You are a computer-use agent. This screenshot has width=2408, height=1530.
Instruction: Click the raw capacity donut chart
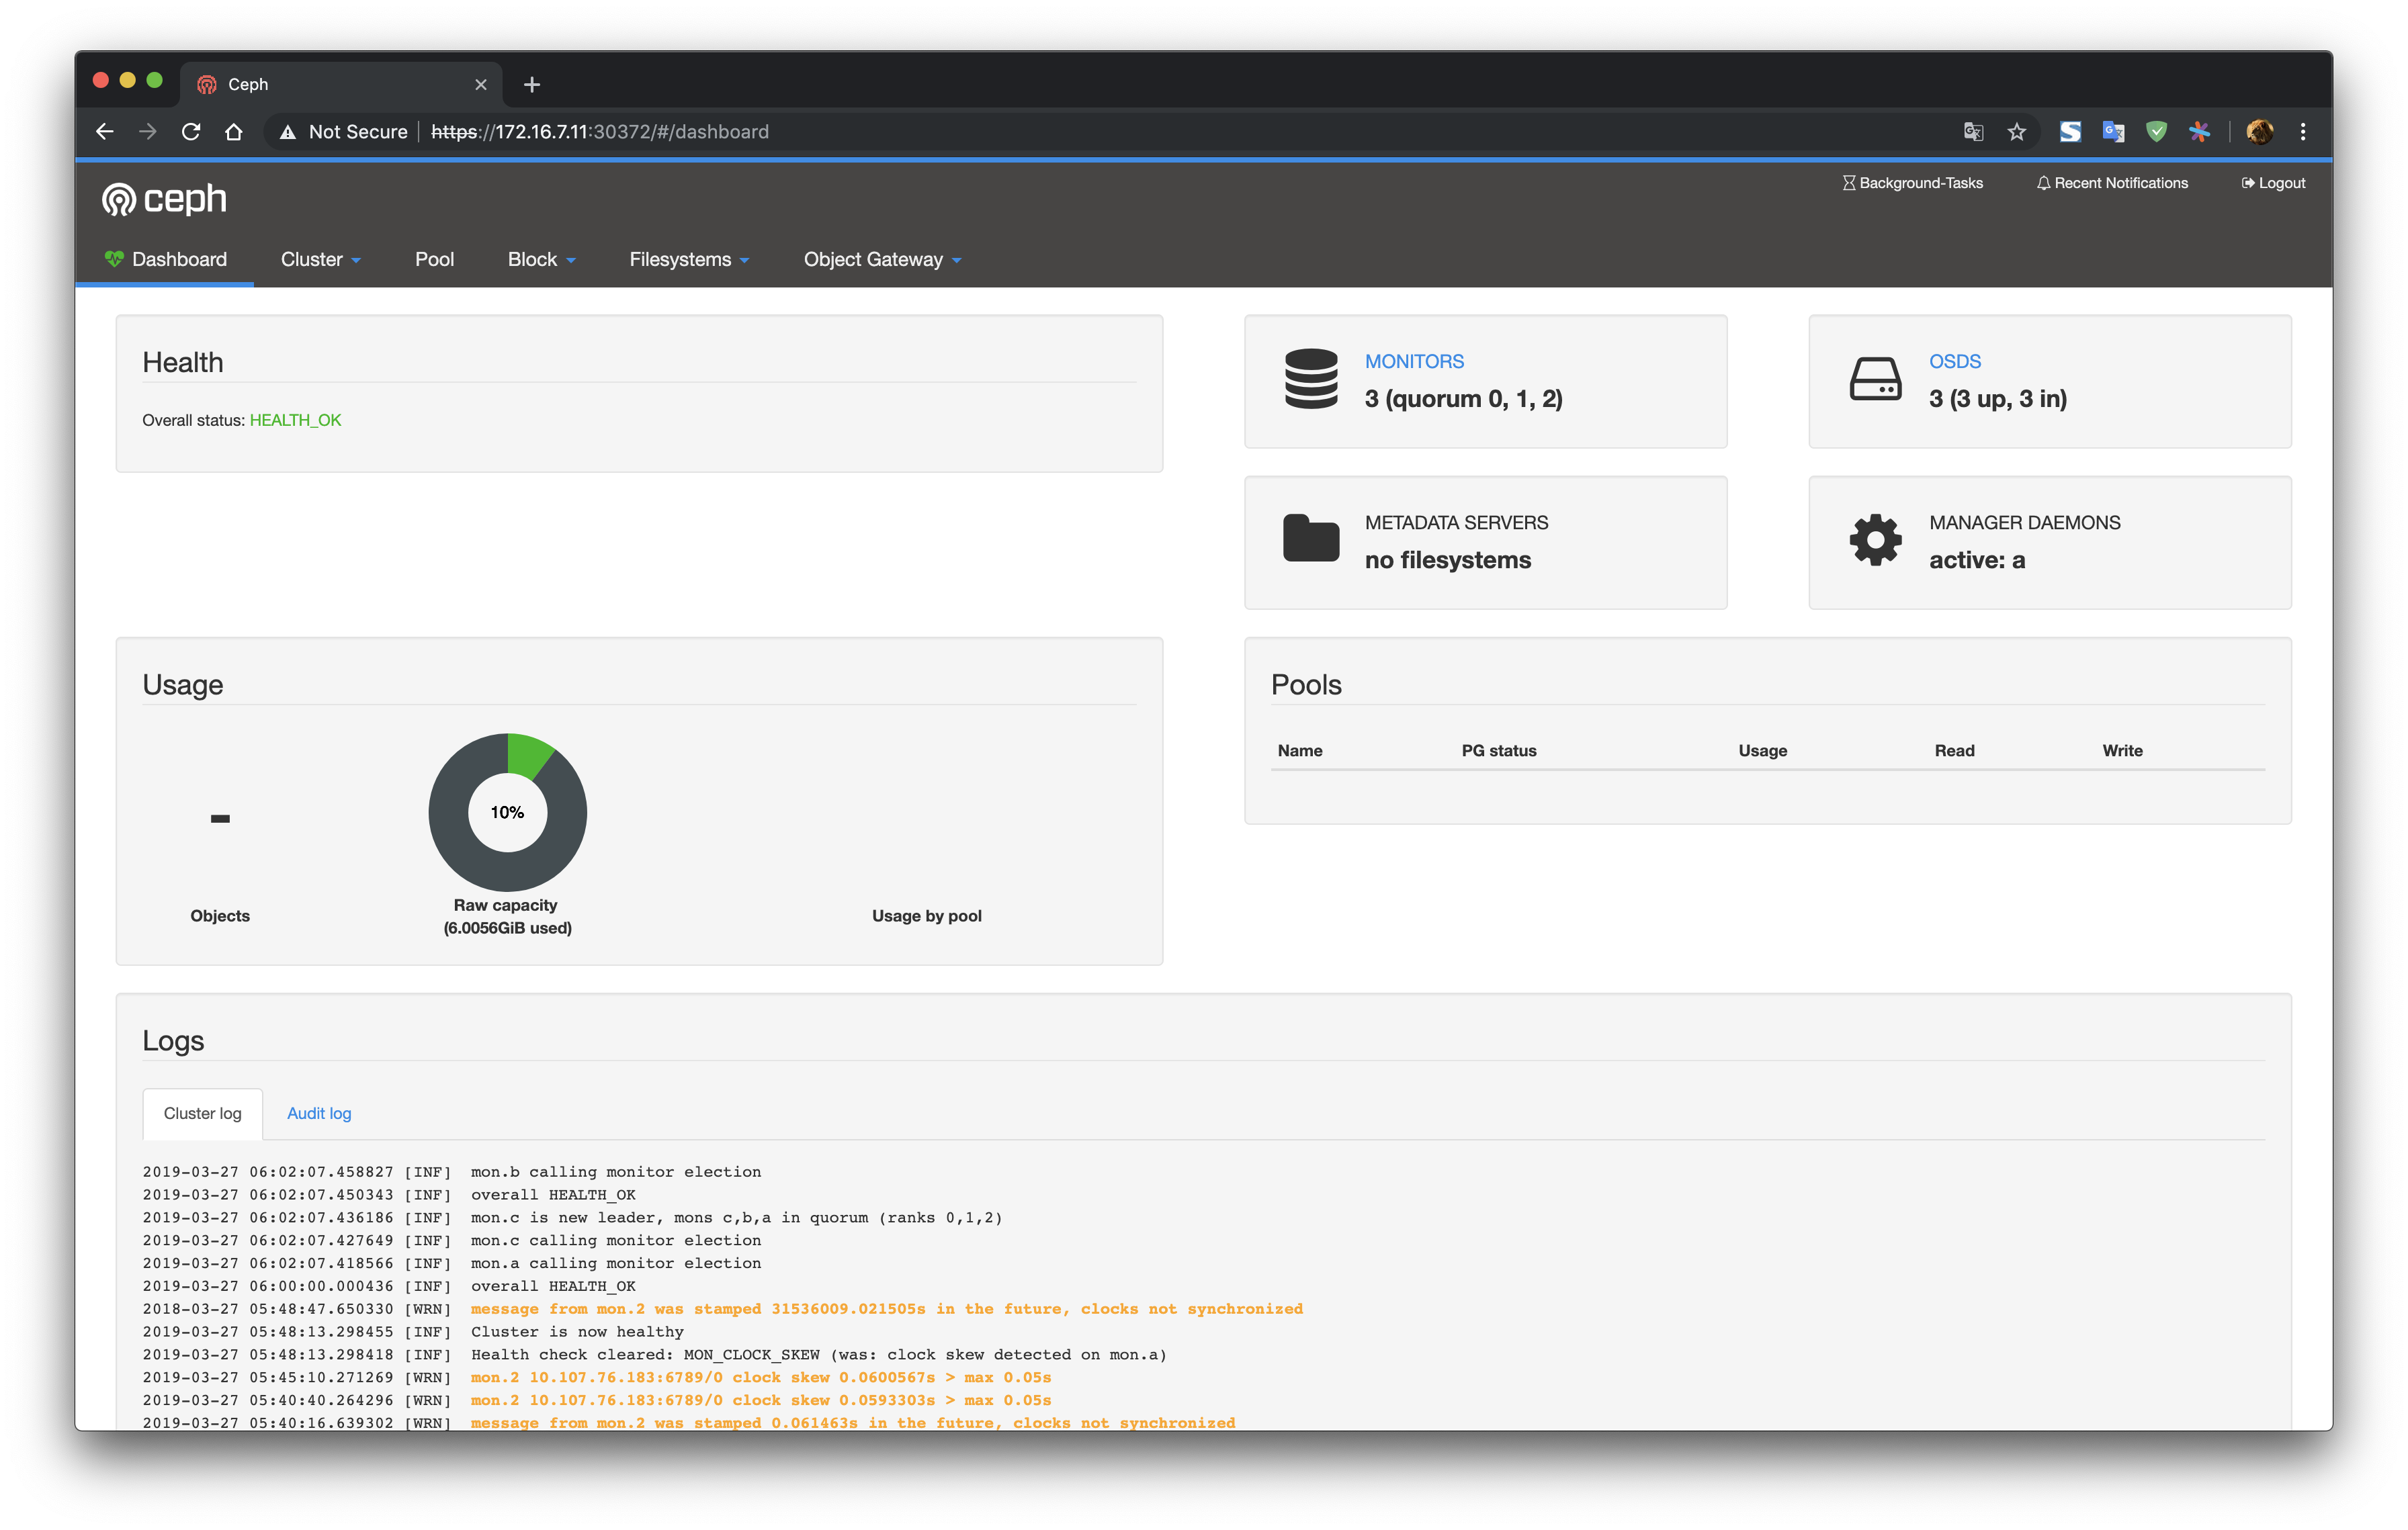[508, 811]
